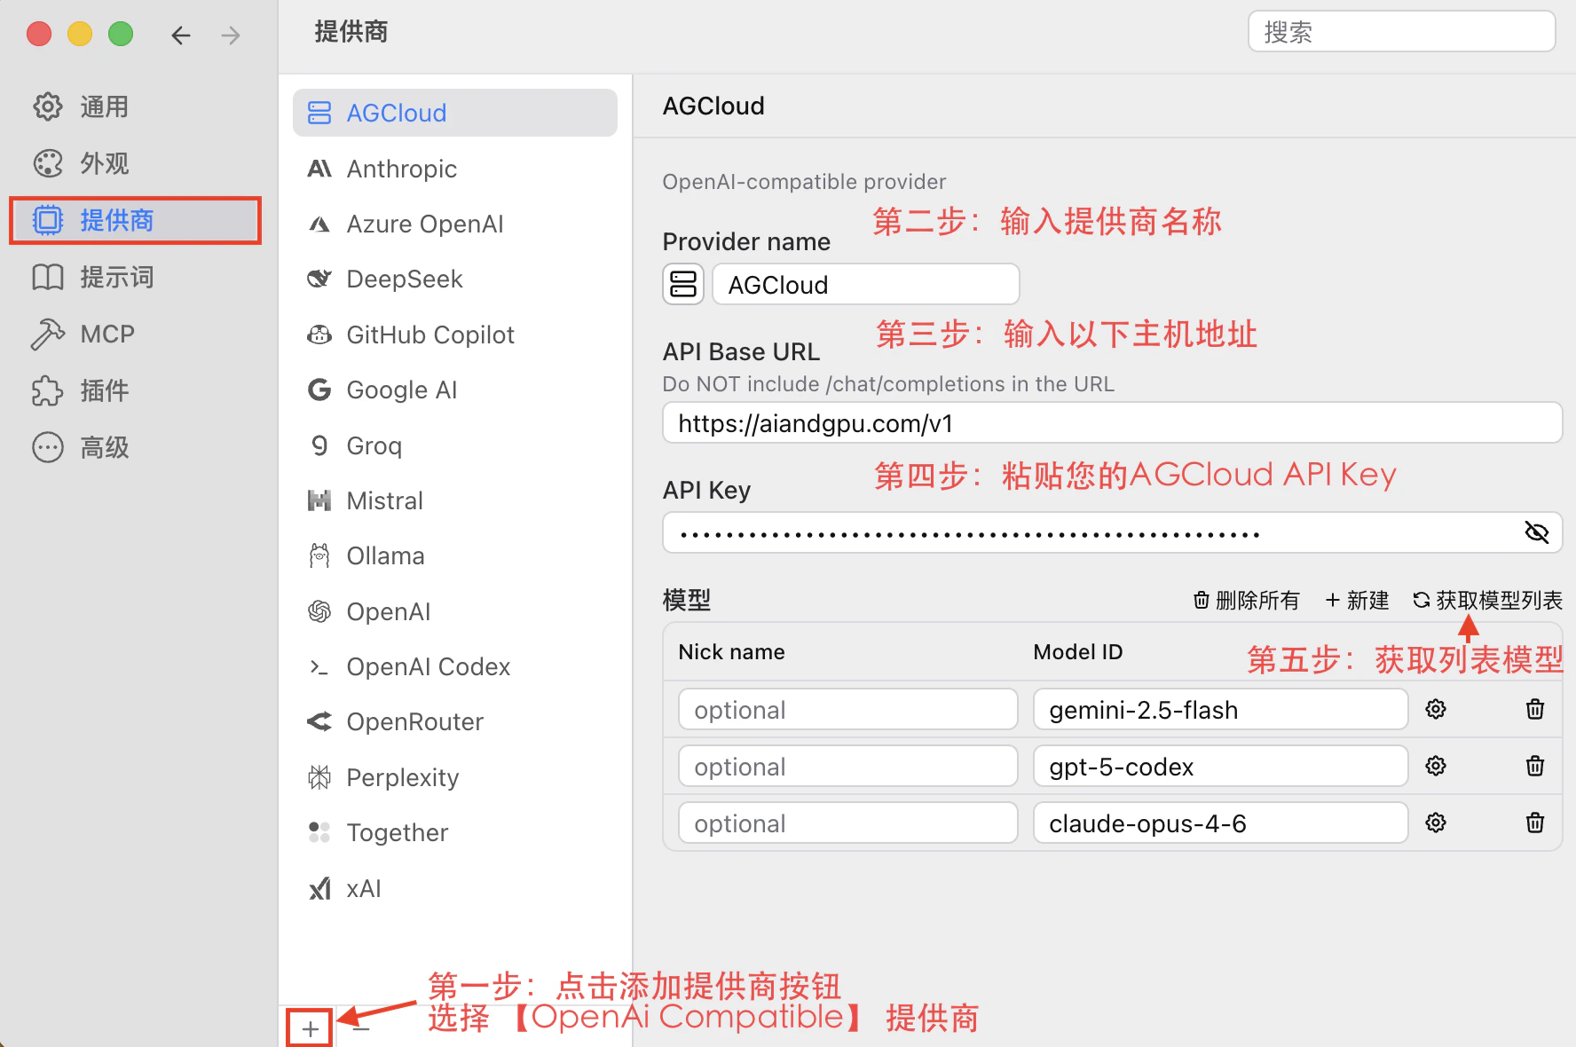This screenshot has width=1576, height=1047.
Task: Click the gpt-5-codex Model ID field
Action: point(1220,767)
